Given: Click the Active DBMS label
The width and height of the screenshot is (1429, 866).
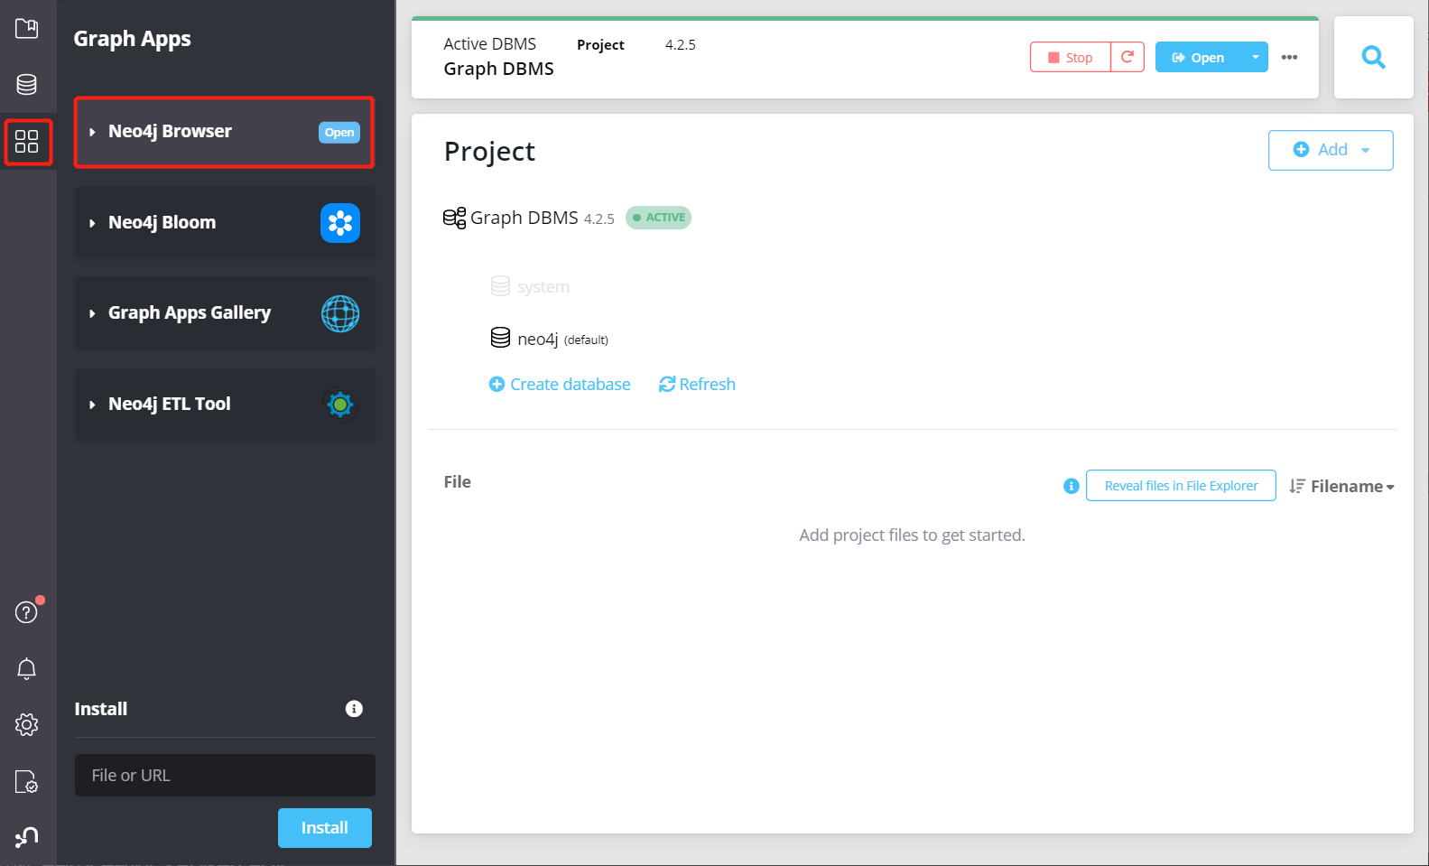Looking at the screenshot, I should (489, 44).
